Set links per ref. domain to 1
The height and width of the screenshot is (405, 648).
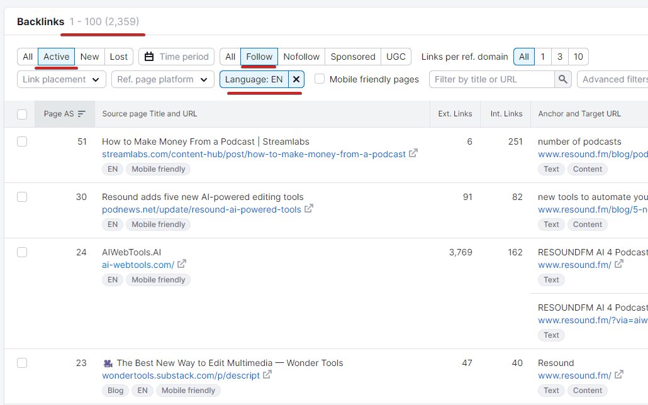tap(542, 57)
